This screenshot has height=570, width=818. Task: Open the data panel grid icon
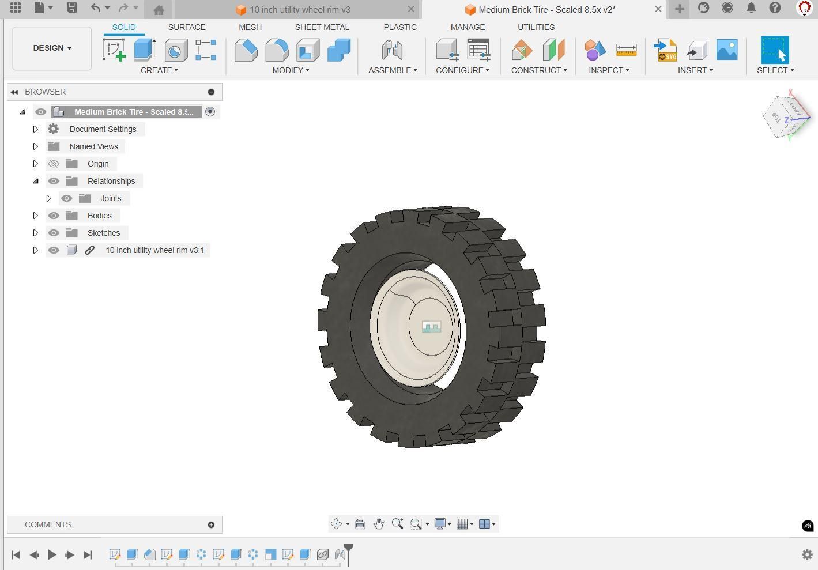coord(16,8)
